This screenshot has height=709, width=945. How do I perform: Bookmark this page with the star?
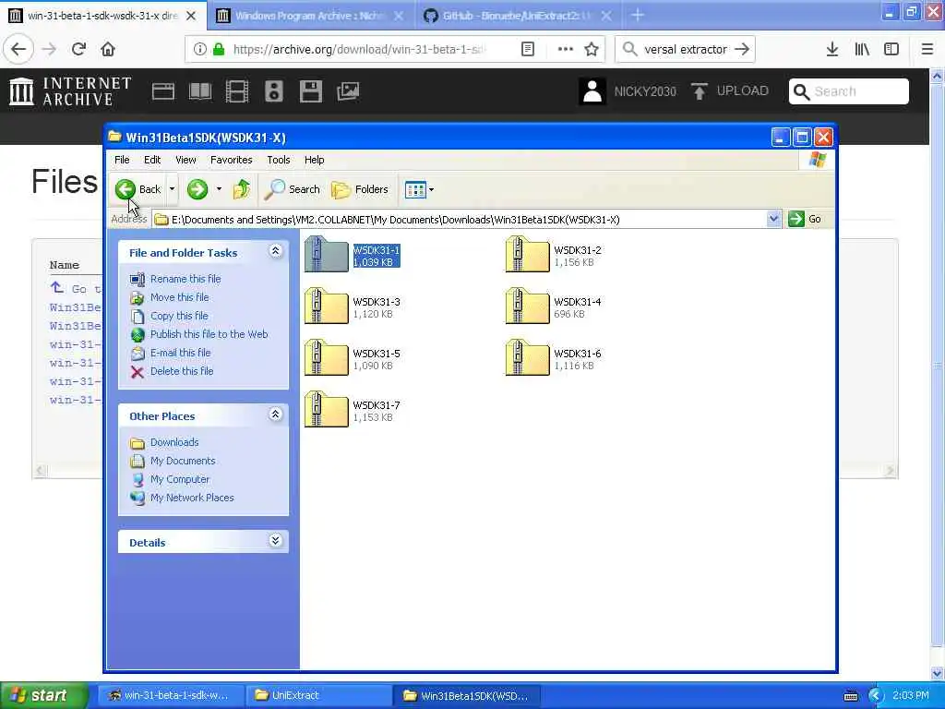pos(592,49)
